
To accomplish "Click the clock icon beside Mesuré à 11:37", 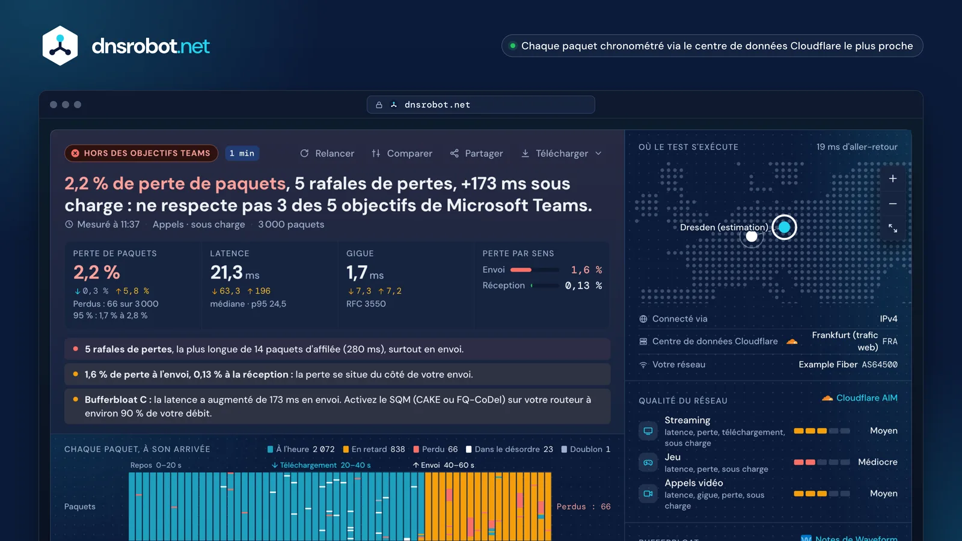I will tap(69, 224).
